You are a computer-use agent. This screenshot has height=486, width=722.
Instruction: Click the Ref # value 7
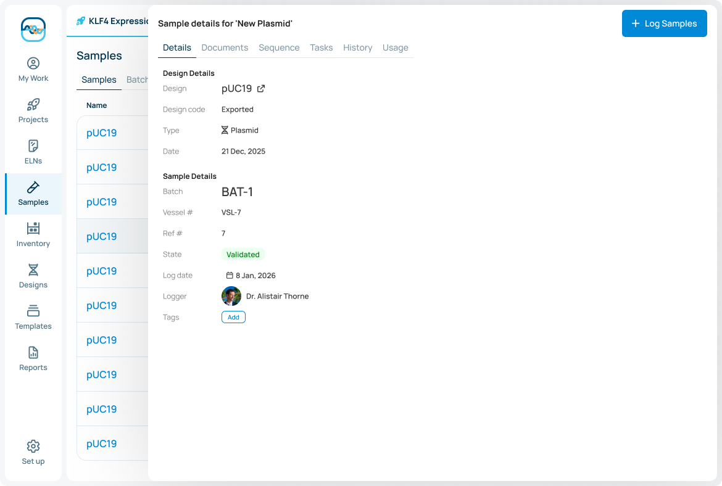point(223,233)
